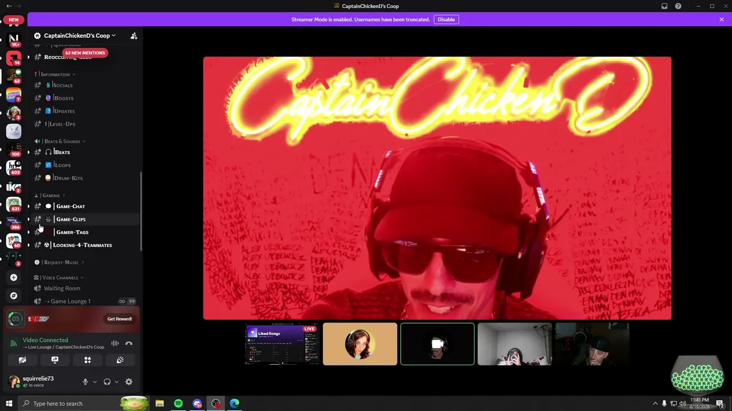
Task: Open the server icon with 531 badge
Action: pos(14,204)
